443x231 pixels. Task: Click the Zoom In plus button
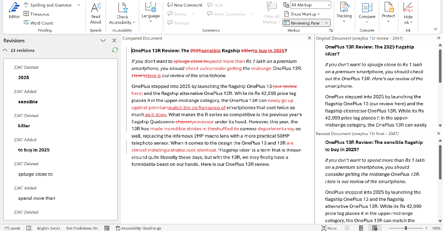426,228
